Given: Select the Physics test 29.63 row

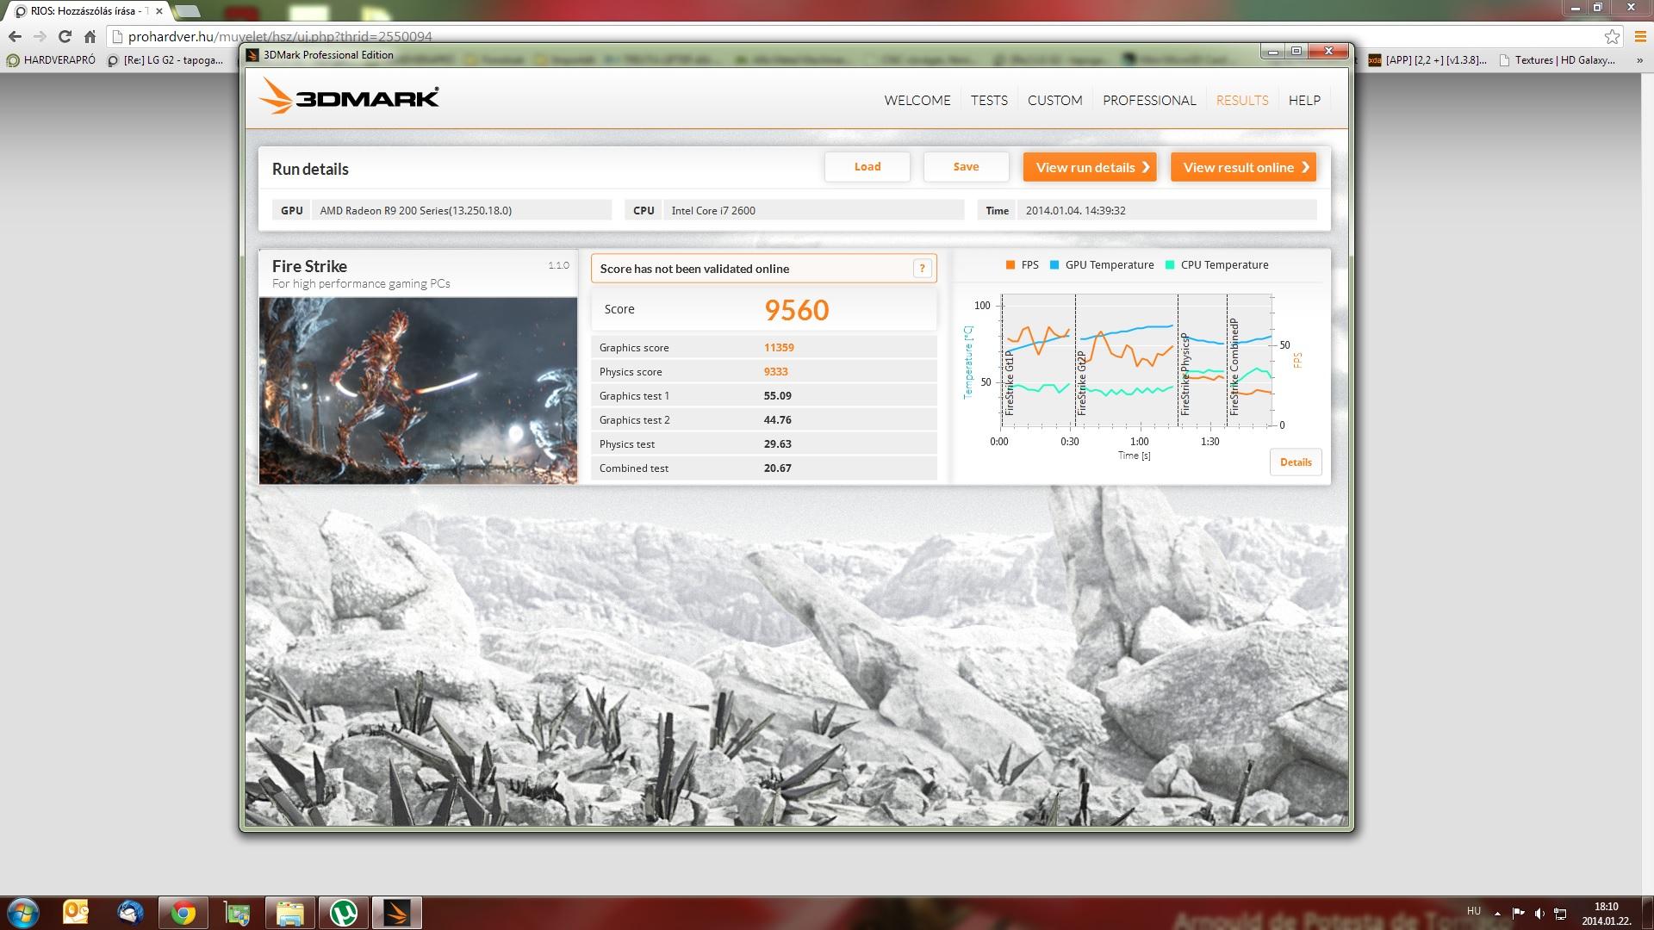Looking at the screenshot, I should [764, 443].
